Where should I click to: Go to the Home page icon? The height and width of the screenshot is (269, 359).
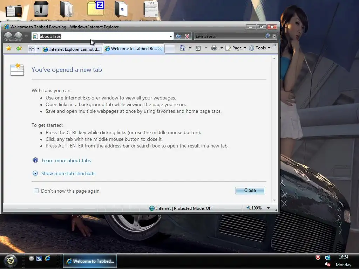182,48
